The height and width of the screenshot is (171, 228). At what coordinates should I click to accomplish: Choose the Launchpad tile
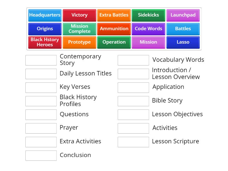point(183,15)
